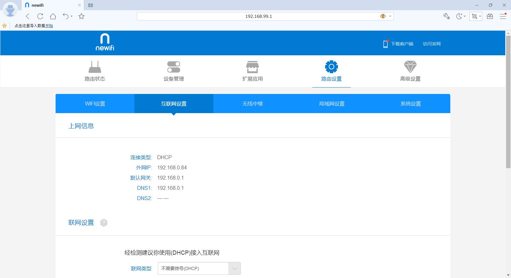Visit the 访问官网 link

432,44
